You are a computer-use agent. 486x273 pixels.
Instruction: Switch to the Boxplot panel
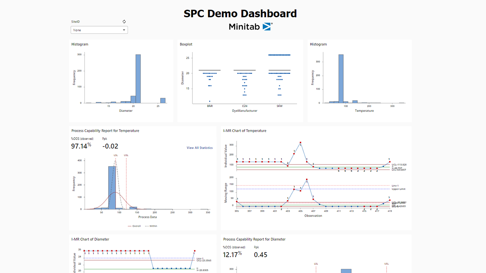pos(185,44)
